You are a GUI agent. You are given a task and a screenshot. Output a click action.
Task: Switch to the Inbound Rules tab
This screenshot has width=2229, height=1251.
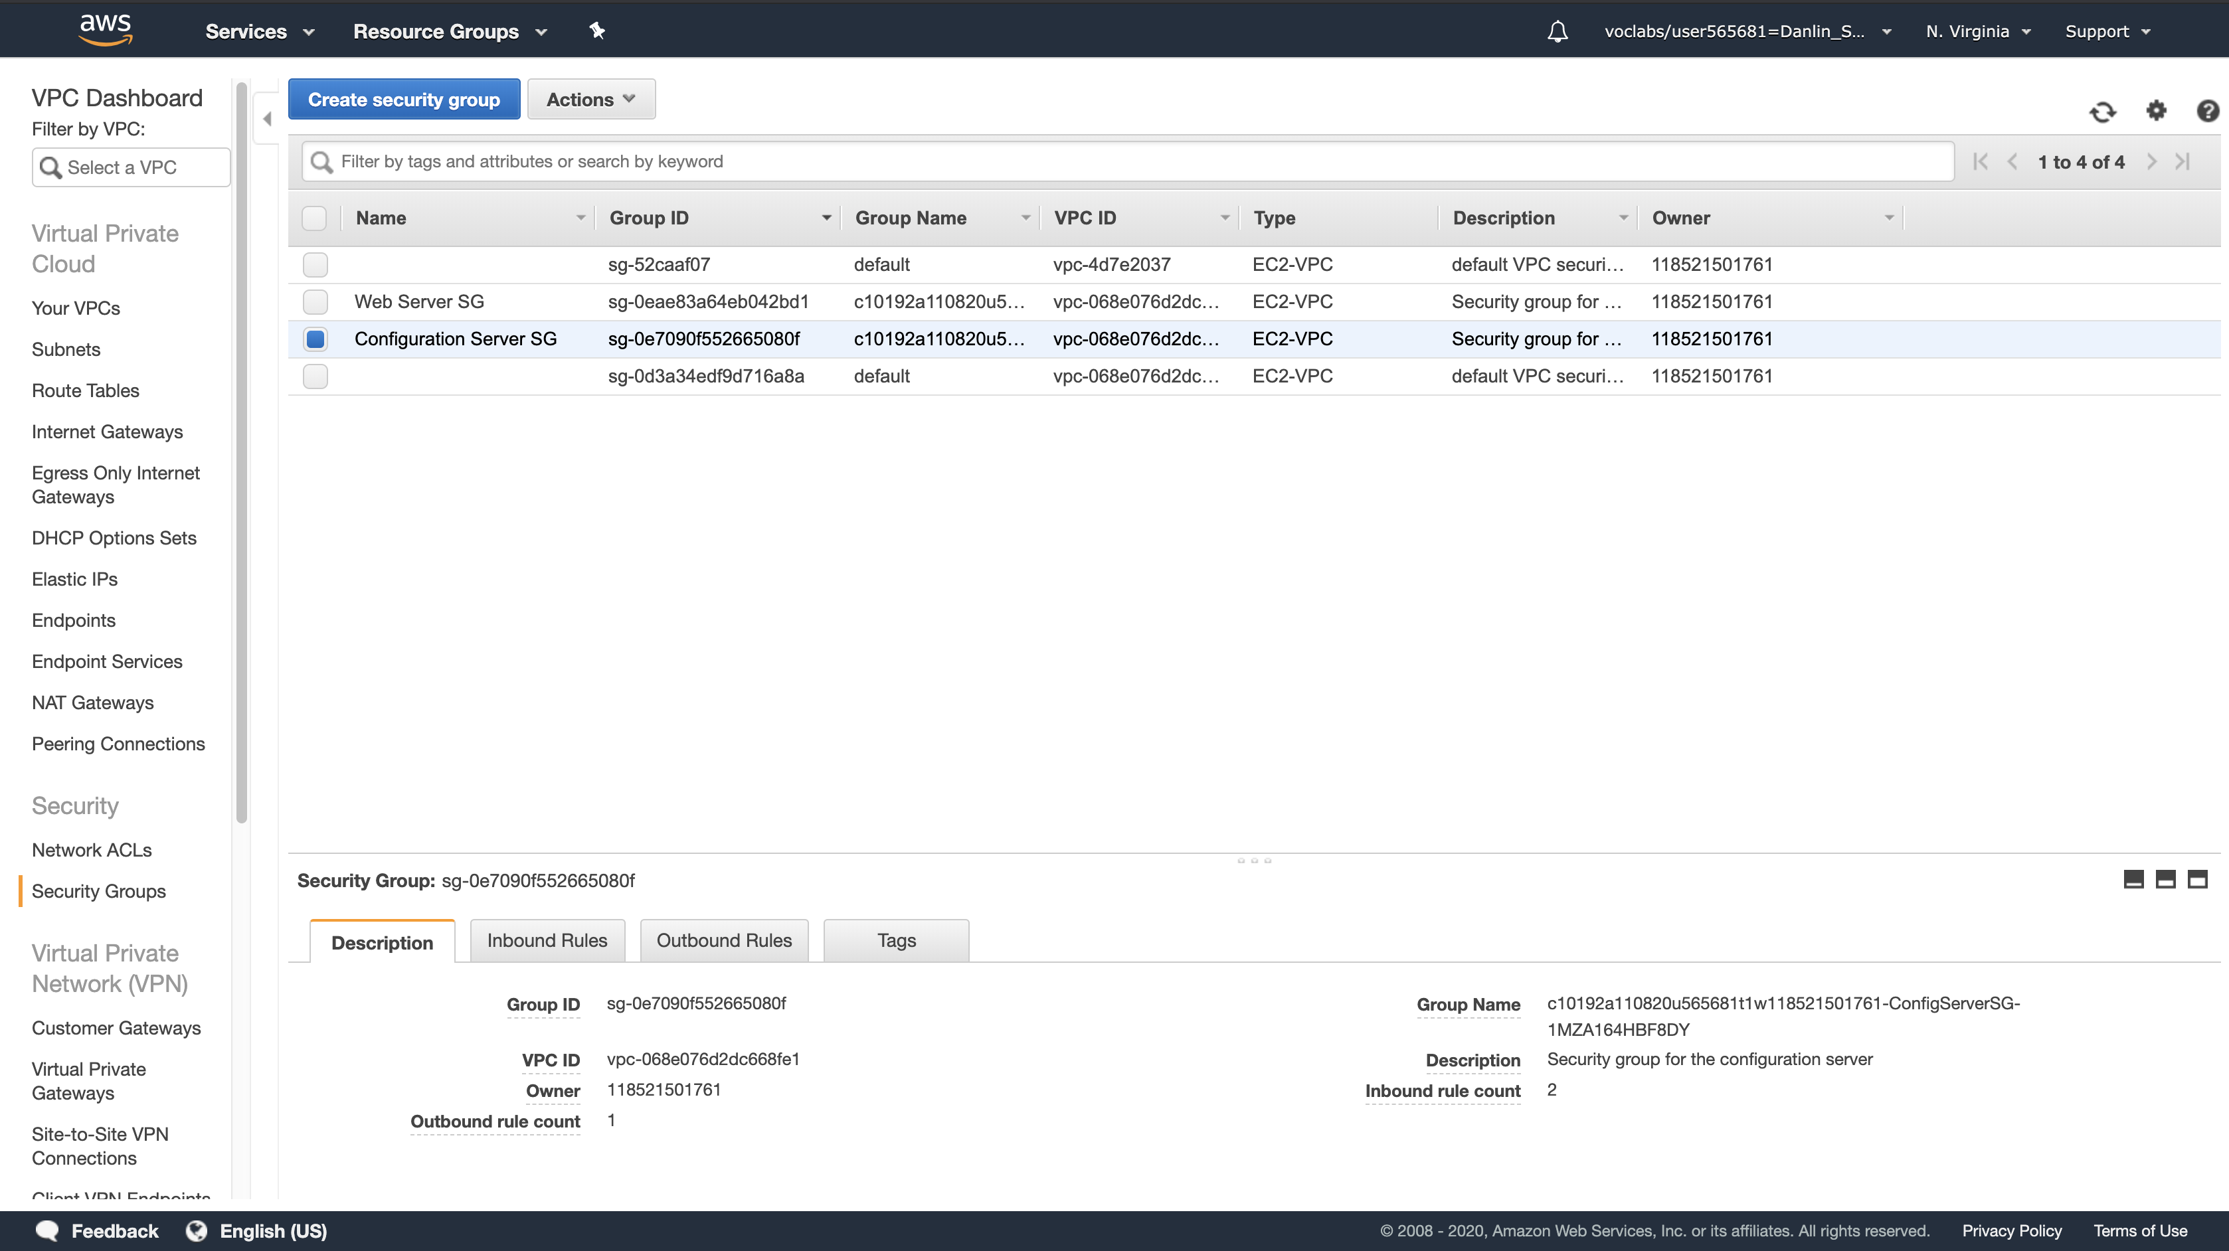pyautogui.click(x=547, y=940)
